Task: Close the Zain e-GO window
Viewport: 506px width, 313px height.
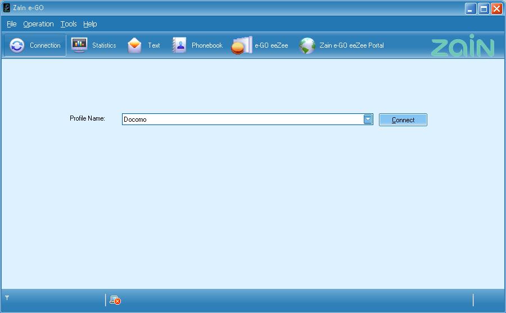Action: coord(496,9)
